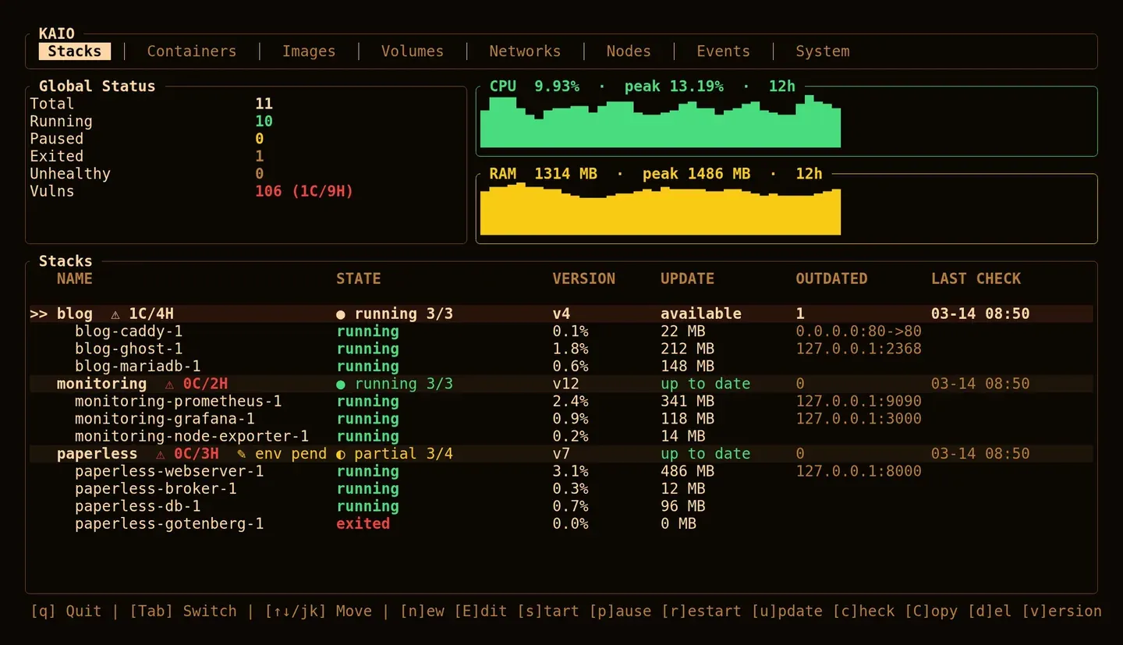Click the half-filled partial status icon on paperless

[341, 455]
